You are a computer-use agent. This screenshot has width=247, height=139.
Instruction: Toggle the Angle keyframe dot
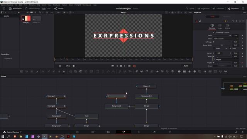coord(242,66)
